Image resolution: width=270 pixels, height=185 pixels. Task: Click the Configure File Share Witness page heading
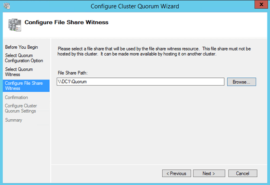(x=66, y=22)
